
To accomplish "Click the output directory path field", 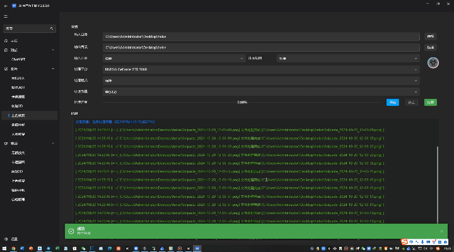I will pos(261,47).
